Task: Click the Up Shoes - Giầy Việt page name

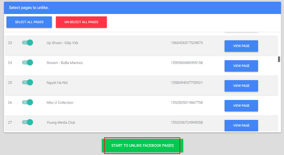Action: (x=62, y=43)
